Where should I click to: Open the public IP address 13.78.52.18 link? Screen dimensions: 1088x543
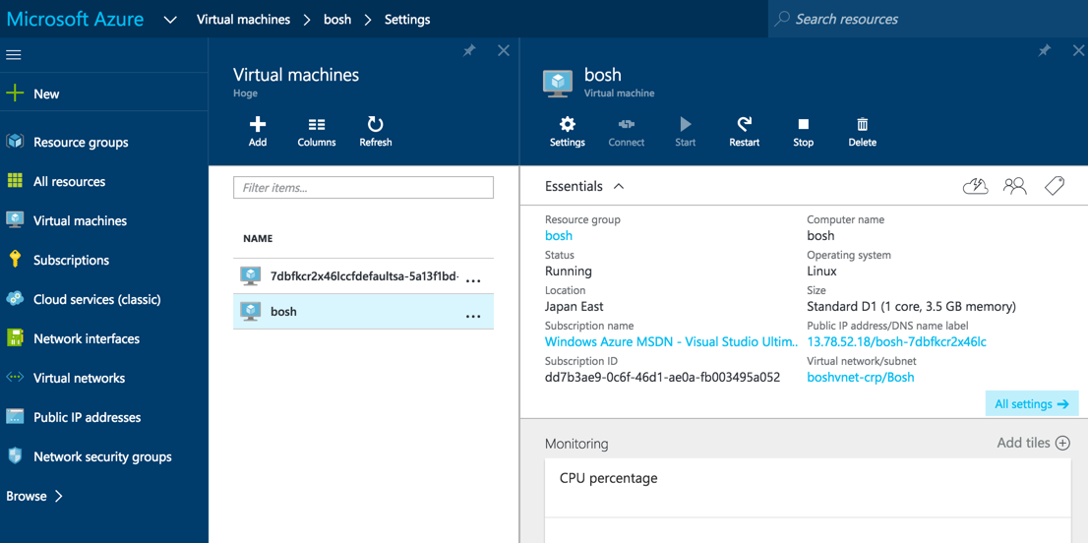click(896, 342)
